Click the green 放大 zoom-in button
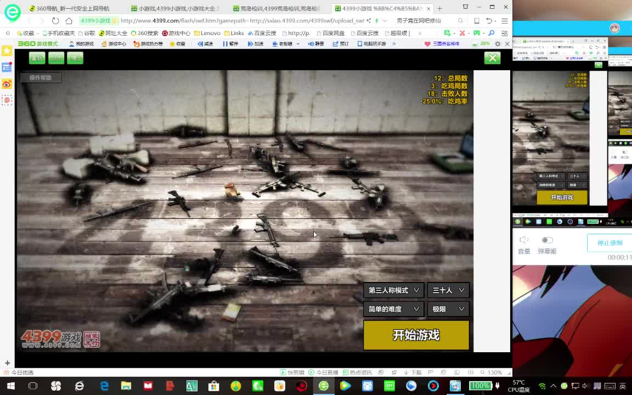This screenshot has width=632, height=395. [x=56, y=58]
